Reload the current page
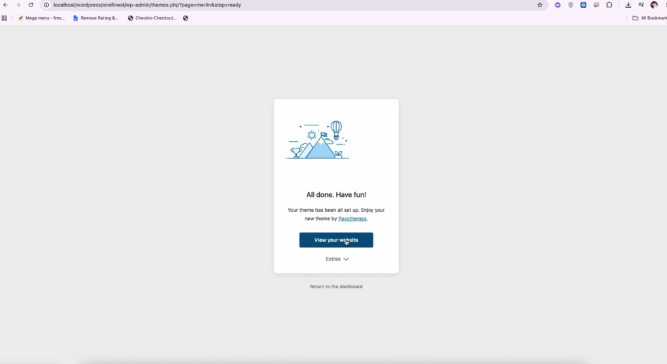The width and height of the screenshot is (667, 364). pos(31,5)
